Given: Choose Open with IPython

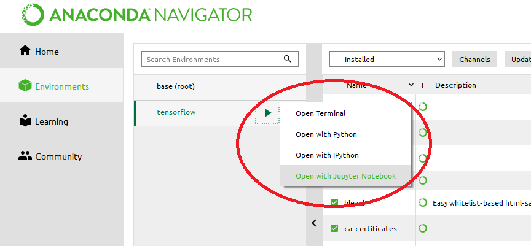Looking at the screenshot, I should (x=346, y=155).
